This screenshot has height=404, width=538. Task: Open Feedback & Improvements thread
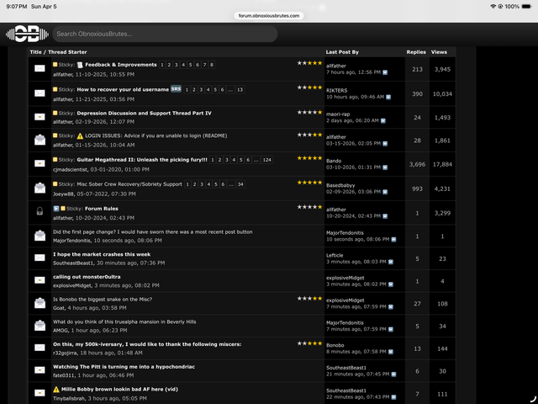121,65
